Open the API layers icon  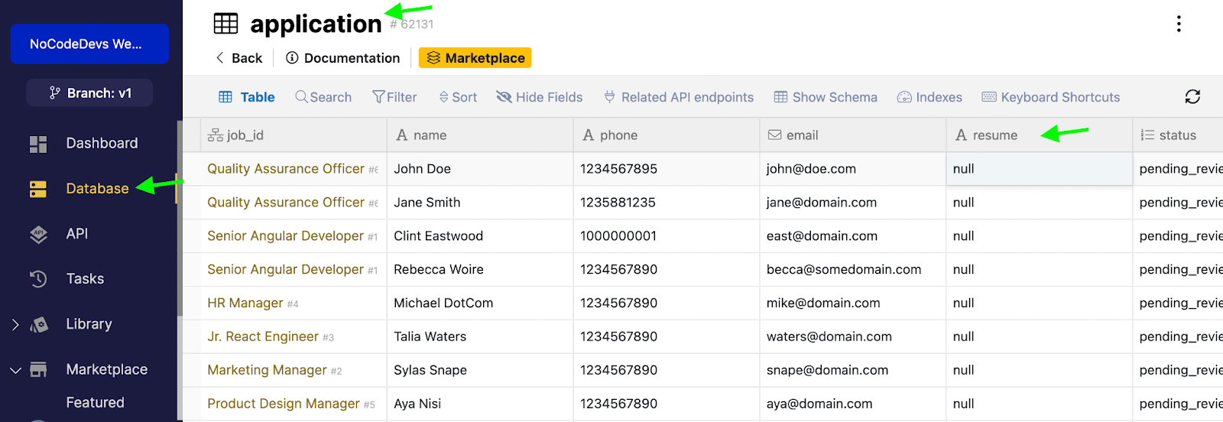[x=38, y=235]
